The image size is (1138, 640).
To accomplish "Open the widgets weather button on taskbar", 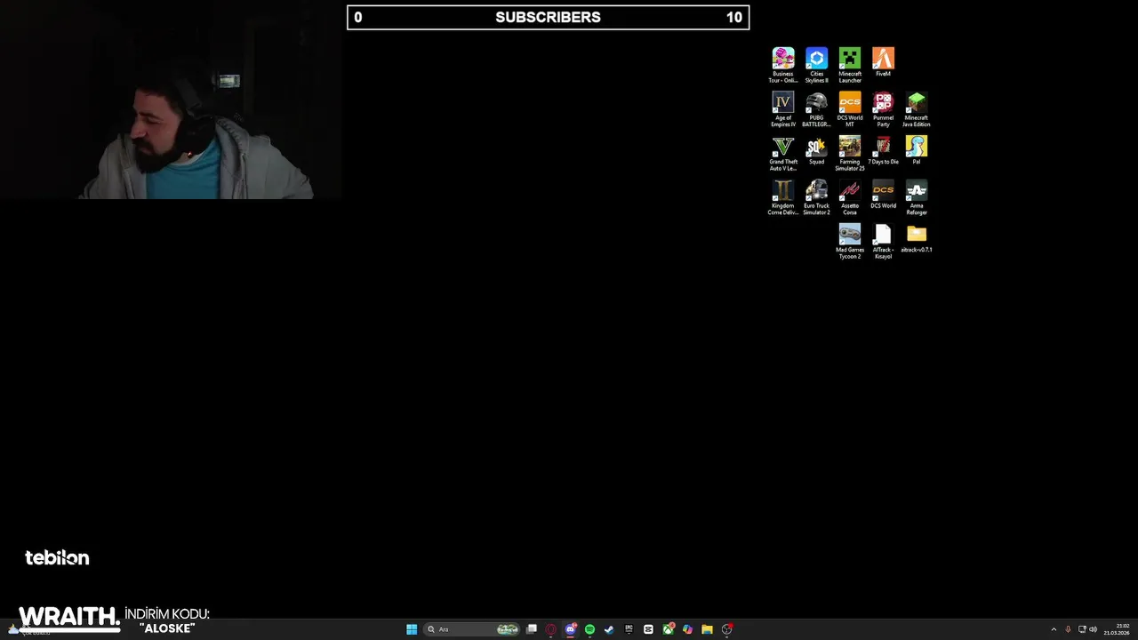I will tap(27, 629).
